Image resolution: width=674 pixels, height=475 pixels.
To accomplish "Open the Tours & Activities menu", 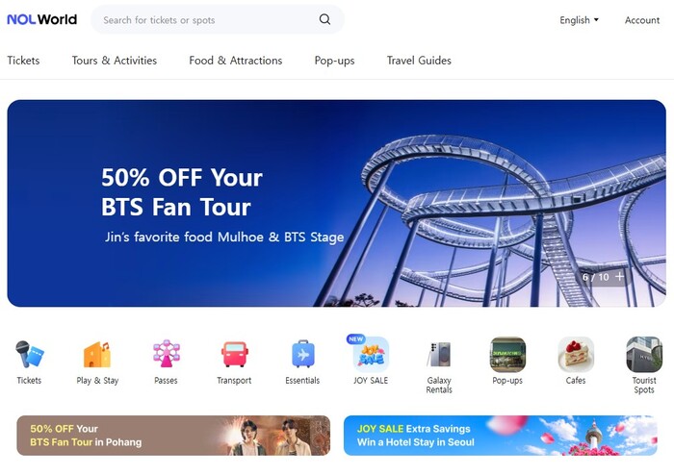I will point(115,61).
